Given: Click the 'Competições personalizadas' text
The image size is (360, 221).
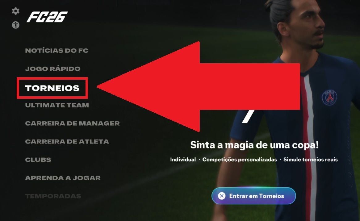Looking at the screenshot, I should [x=240, y=160].
